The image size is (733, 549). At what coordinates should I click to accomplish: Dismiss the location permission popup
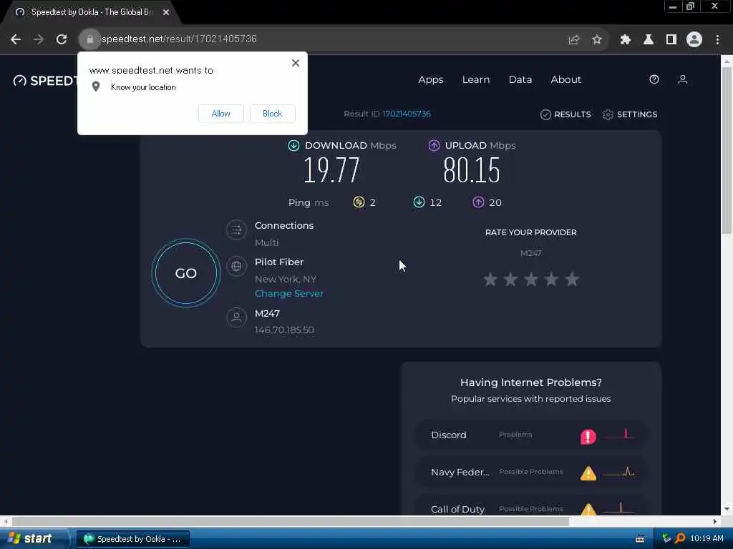pyautogui.click(x=296, y=63)
